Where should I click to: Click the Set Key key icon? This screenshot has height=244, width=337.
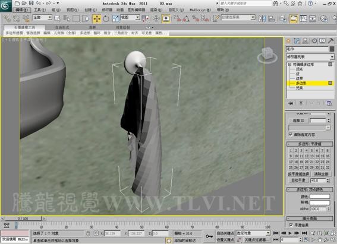coord(209,236)
